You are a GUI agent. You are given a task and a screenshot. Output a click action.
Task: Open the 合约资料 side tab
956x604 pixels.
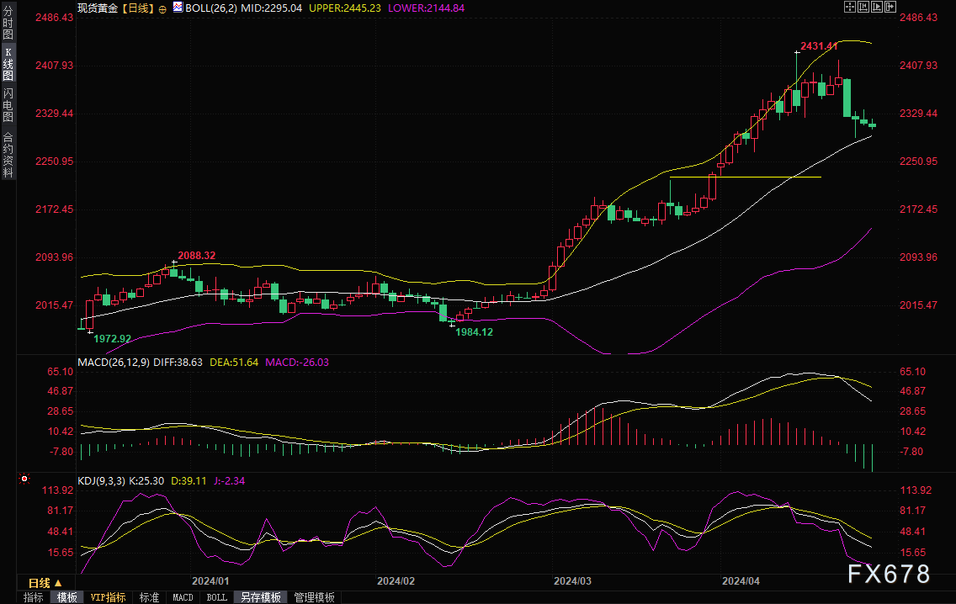[8, 154]
